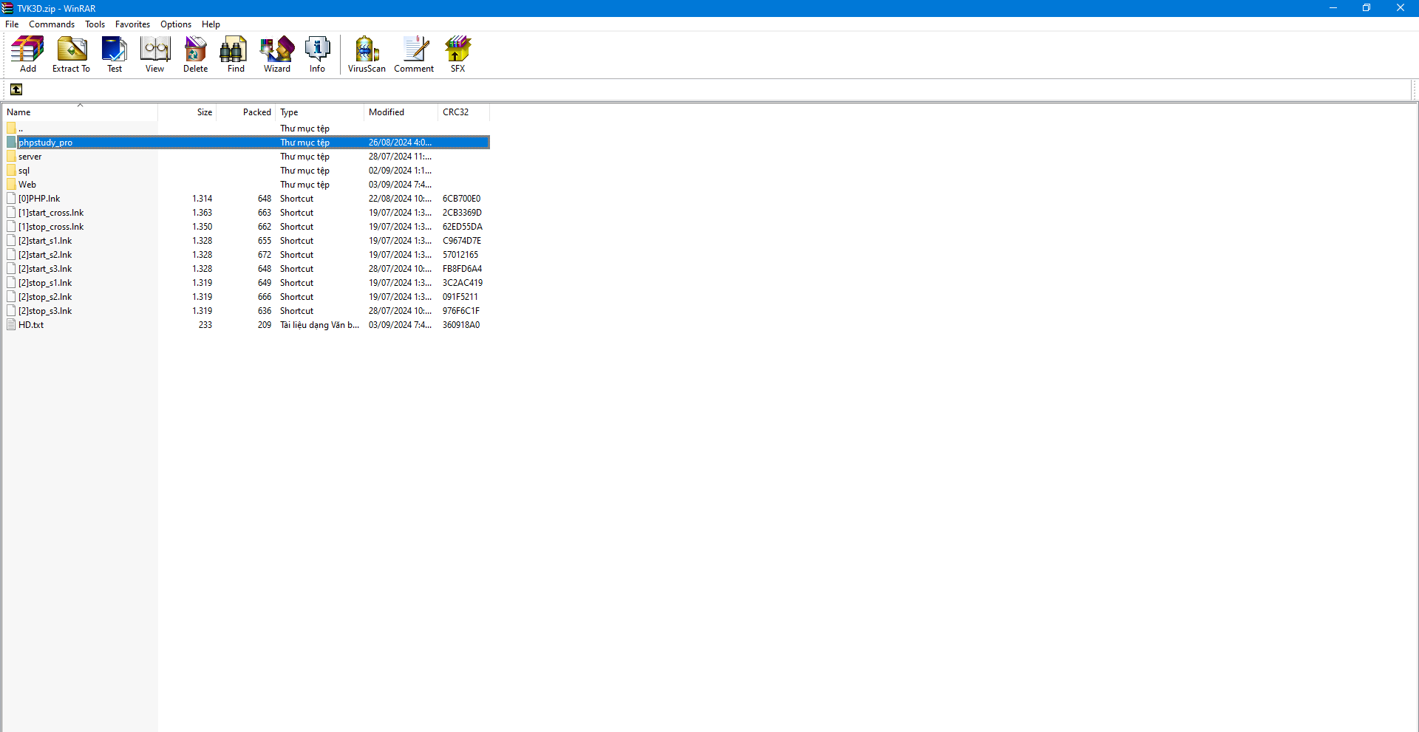Select the HD.txt file
The image size is (1419, 732).
coord(31,325)
